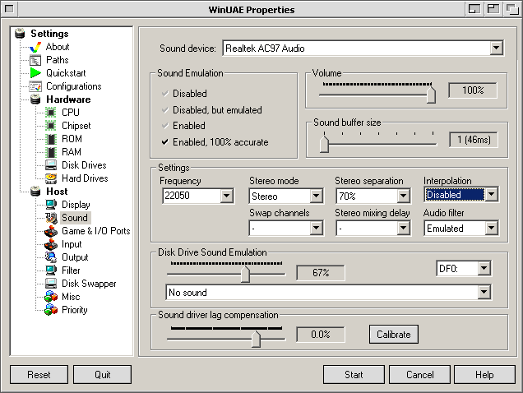Click the Misc colored cubes icon

pyautogui.click(x=51, y=297)
